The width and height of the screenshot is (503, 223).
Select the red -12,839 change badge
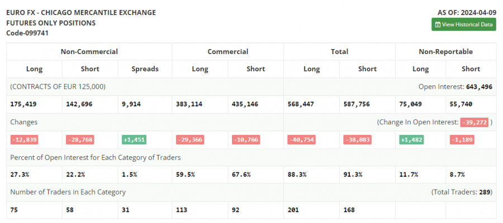(x=24, y=140)
